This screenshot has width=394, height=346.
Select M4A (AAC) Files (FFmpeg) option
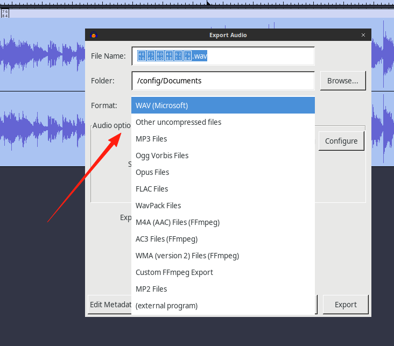[x=223, y=222]
